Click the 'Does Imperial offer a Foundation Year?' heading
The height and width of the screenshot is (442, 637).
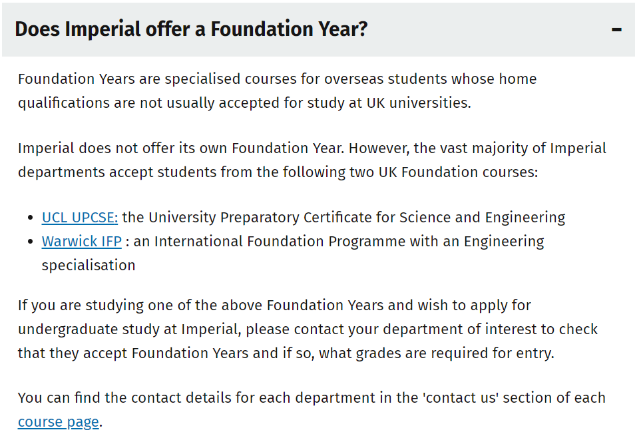[191, 29]
